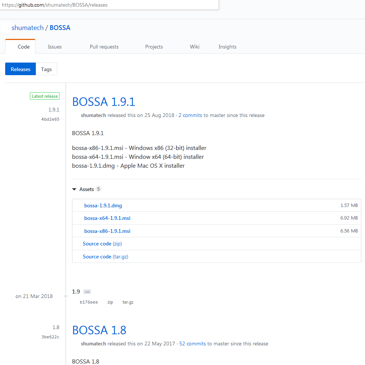View 2 commits since release 1.9.1
The height and width of the screenshot is (365, 365).
pyautogui.click(x=190, y=115)
